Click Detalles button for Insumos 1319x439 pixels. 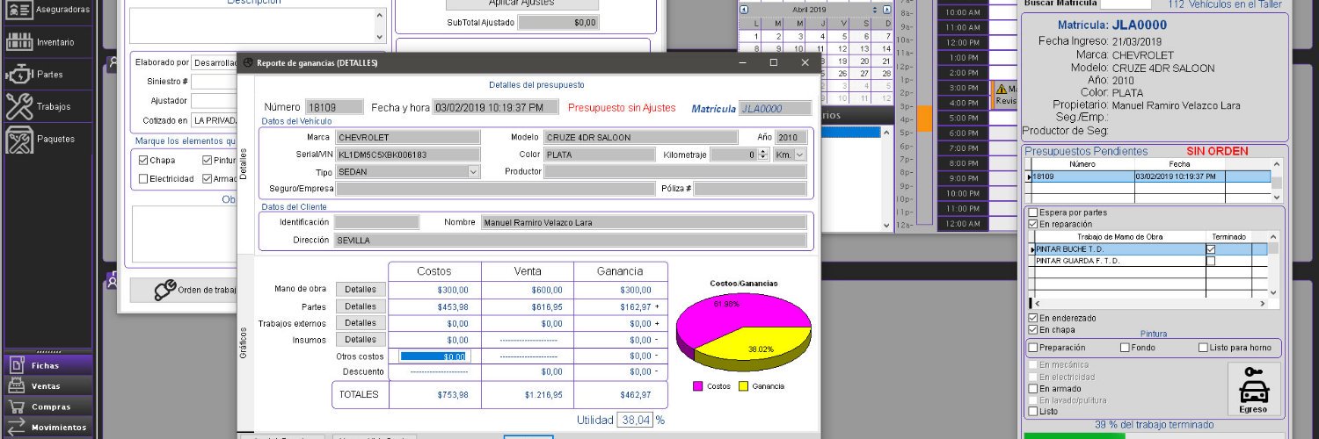(361, 340)
